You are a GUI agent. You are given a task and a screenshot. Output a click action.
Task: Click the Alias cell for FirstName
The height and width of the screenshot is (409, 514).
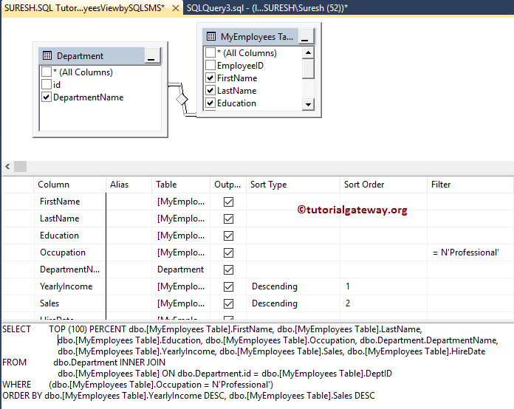(128, 202)
